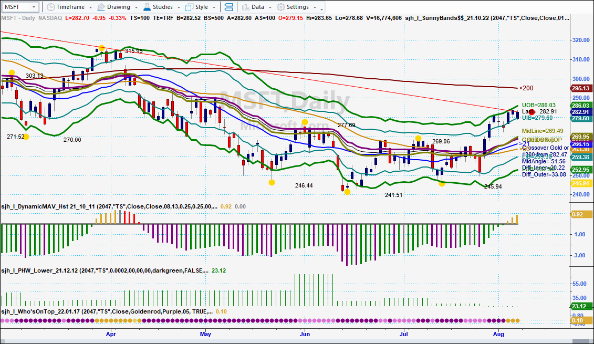
Task: Expand the Studies dropdown arrow
Action: [178, 7]
